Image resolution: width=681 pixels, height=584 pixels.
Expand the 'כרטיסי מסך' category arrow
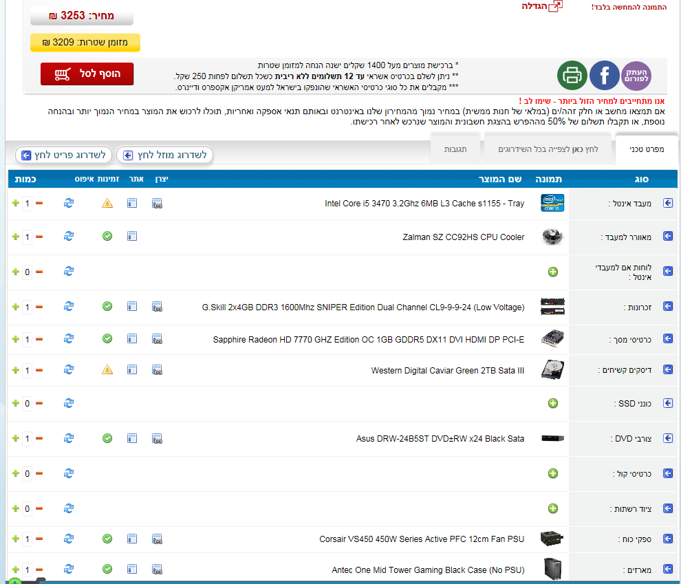[667, 339]
